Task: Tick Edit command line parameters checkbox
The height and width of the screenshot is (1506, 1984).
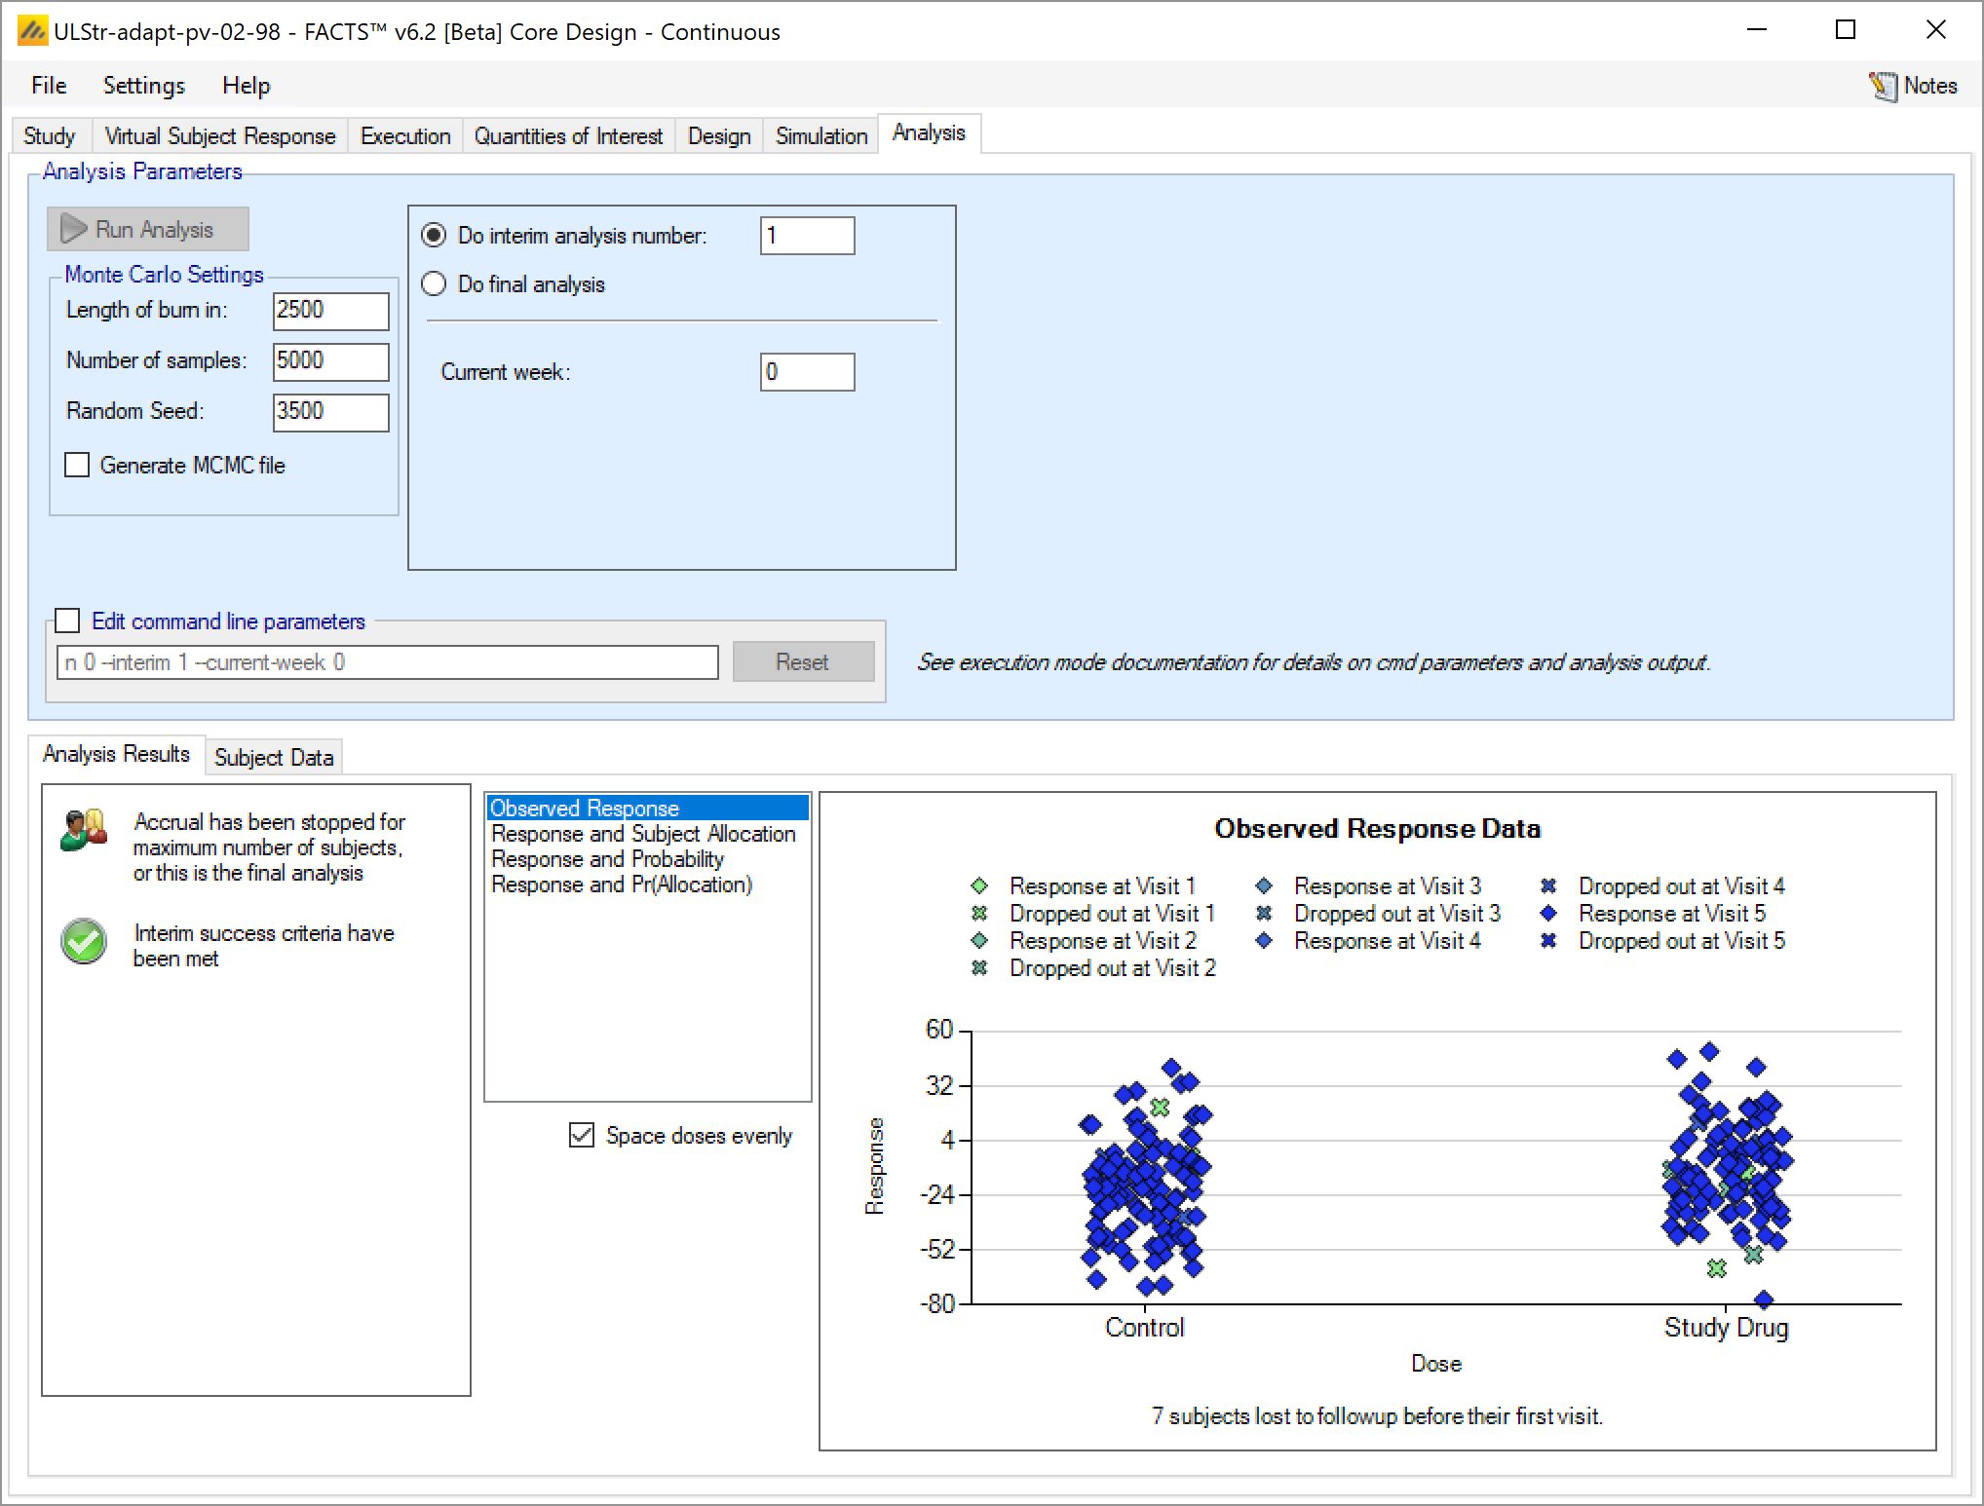Action: (67, 621)
